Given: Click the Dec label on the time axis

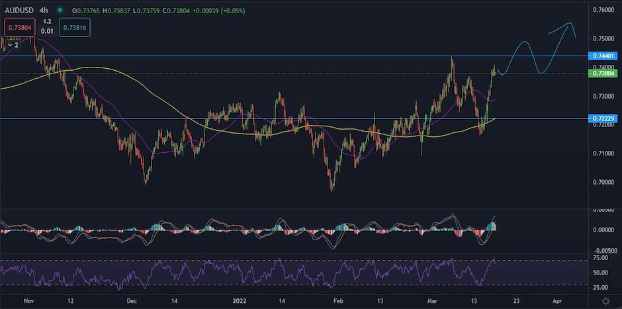Looking at the screenshot, I should pos(132,300).
